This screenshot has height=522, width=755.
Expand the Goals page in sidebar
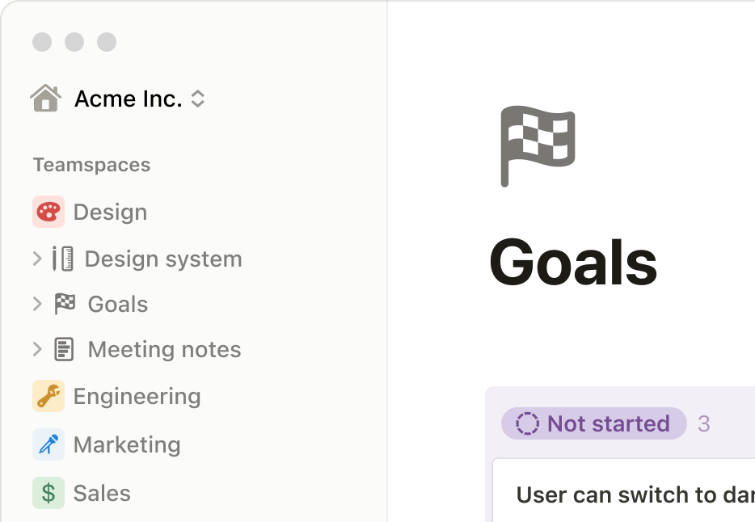click(x=36, y=304)
